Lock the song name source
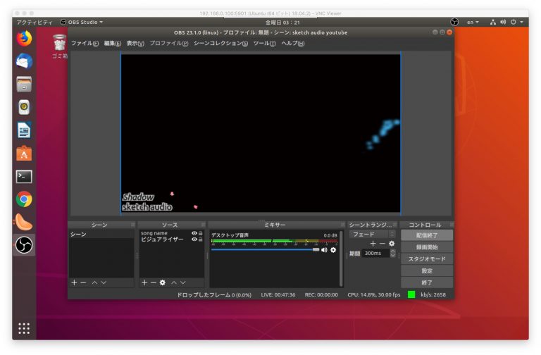This screenshot has width=541, height=355. (x=201, y=233)
